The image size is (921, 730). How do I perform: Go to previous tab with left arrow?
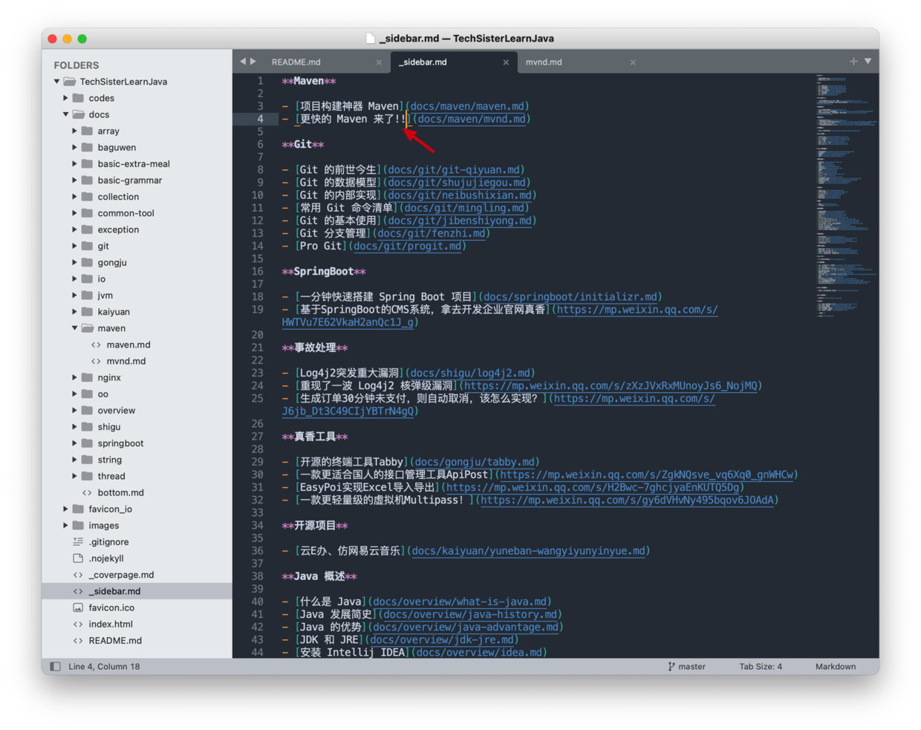tap(243, 62)
